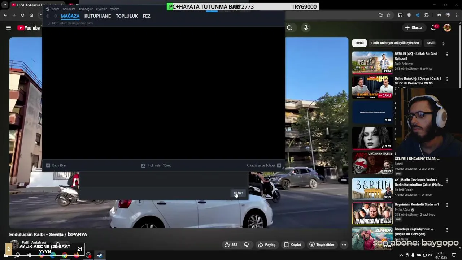The image size is (462, 260).
Task: Show more filter chips with arrow
Action: [x=443, y=43]
